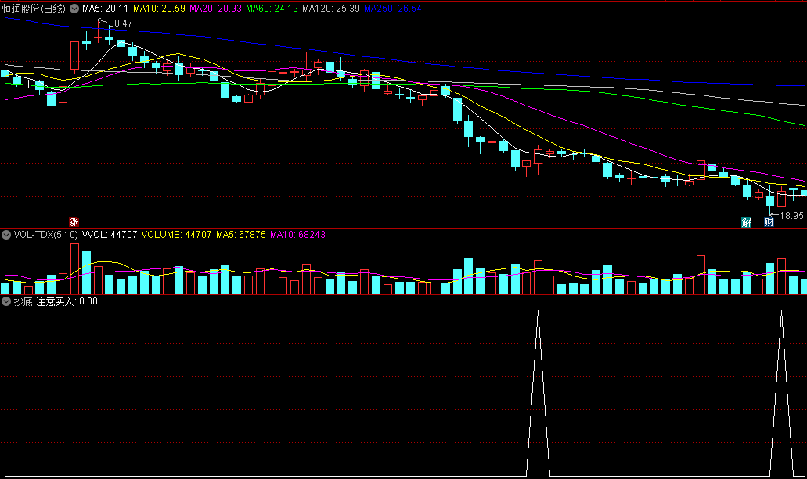Image resolution: width=807 pixels, height=479 pixels.
Task: Click the candlestick at the 18.95 low
Action: point(770,202)
